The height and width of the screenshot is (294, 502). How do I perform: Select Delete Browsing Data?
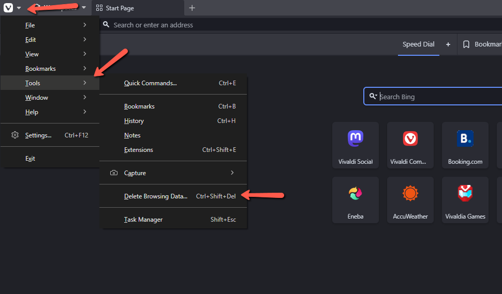(173, 196)
